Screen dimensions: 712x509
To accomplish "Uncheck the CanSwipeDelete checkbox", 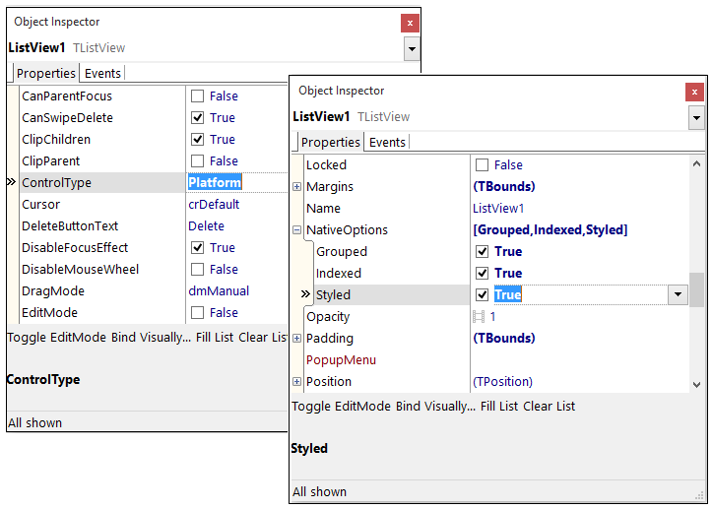I will pos(198,118).
